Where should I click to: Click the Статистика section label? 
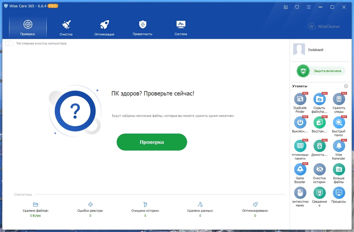(23, 194)
